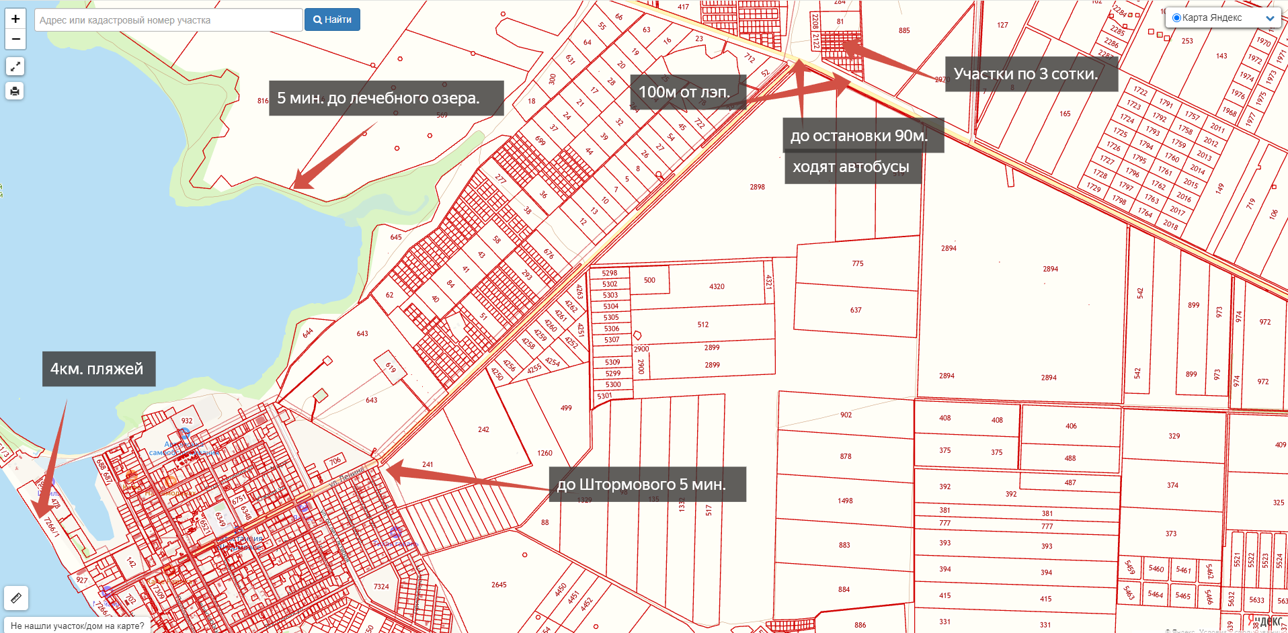Select the large parcel numbered 2898
This screenshot has width=1288, height=633.
coord(757,187)
